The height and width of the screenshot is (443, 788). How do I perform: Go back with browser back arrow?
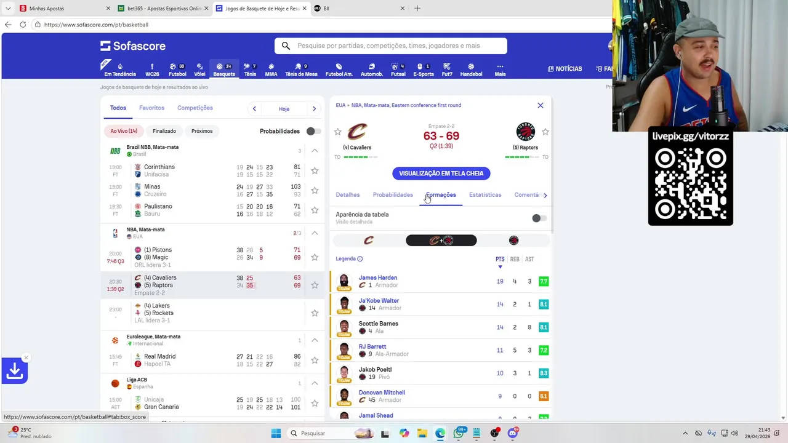click(8, 25)
